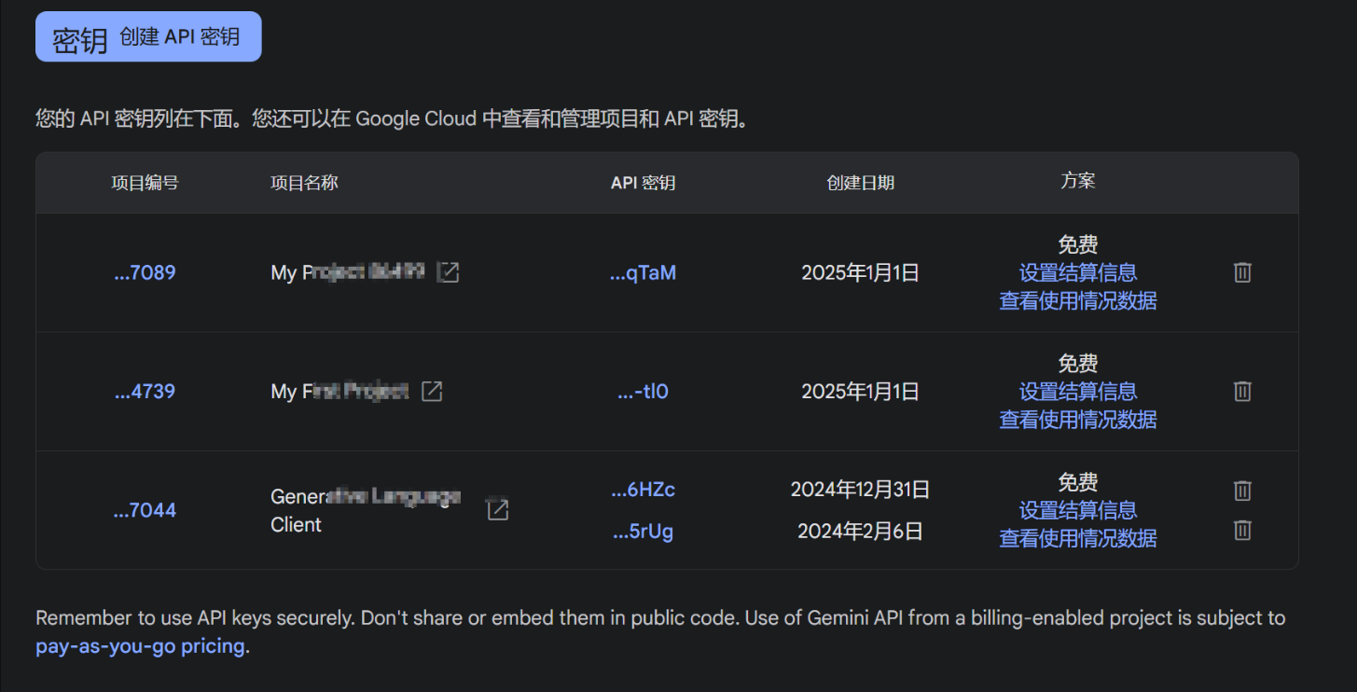Image resolution: width=1357 pixels, height=692 pixels.
Task: View API key ...6HZc
Action: 644,489
